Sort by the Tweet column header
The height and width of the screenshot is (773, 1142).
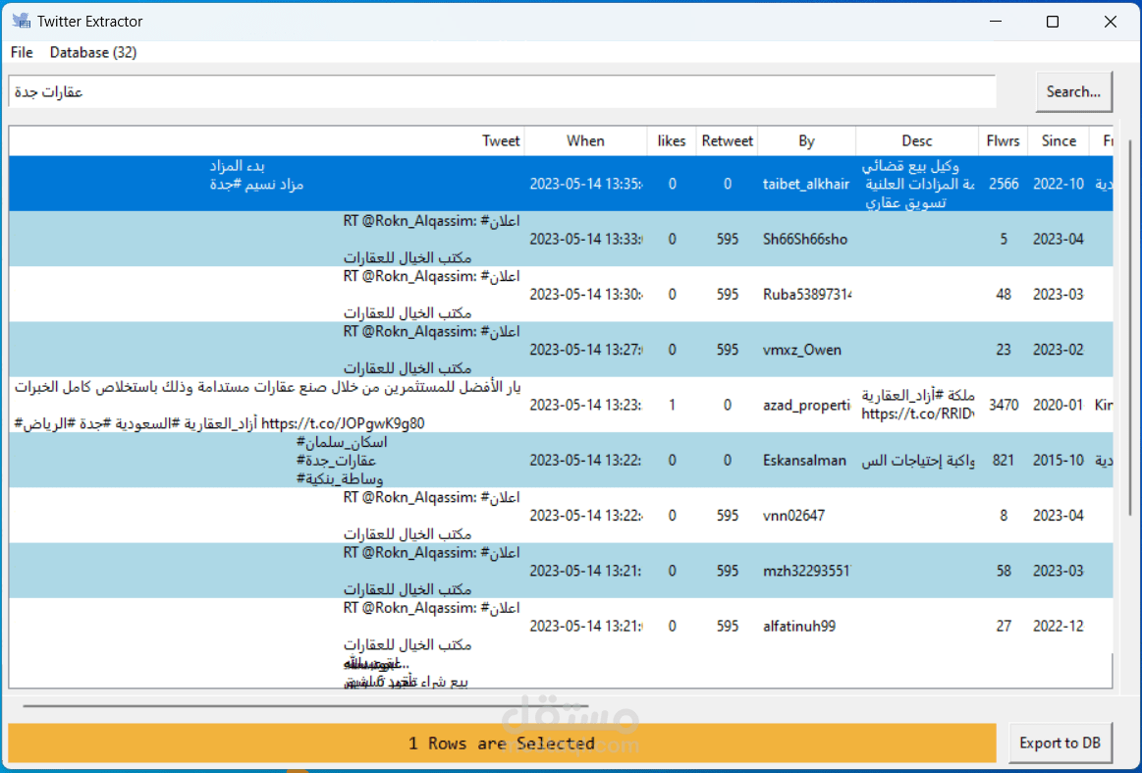pyautogui.click(x=266, y=141)
